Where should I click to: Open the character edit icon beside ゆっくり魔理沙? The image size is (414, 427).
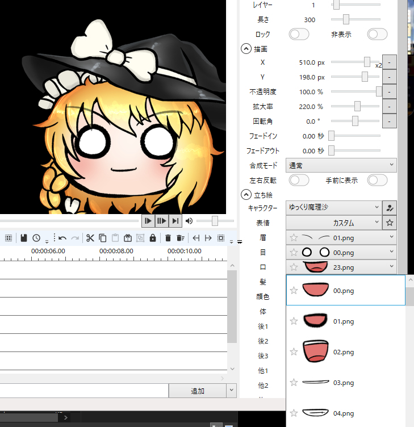coord(390,208)
